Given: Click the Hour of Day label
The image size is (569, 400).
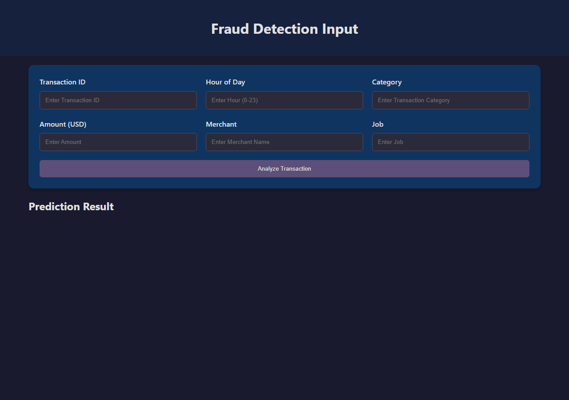Looking at the screenshot, I should (225, 82).
